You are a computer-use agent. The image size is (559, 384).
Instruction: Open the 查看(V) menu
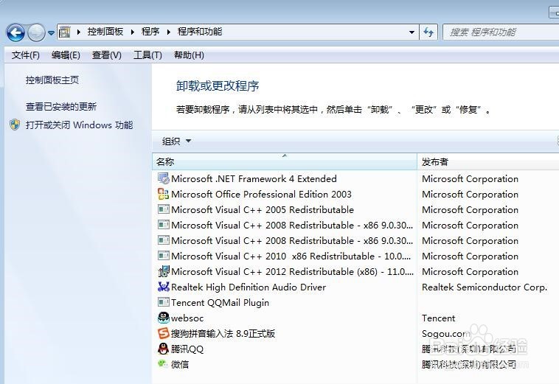107,55
